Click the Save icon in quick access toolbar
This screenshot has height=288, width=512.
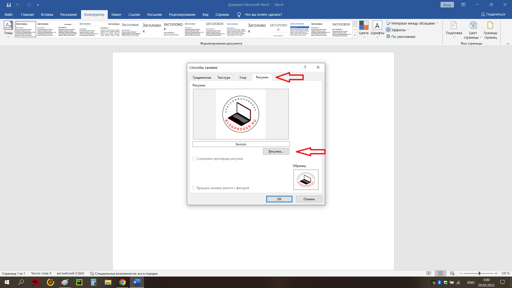(x=9, y=5)
